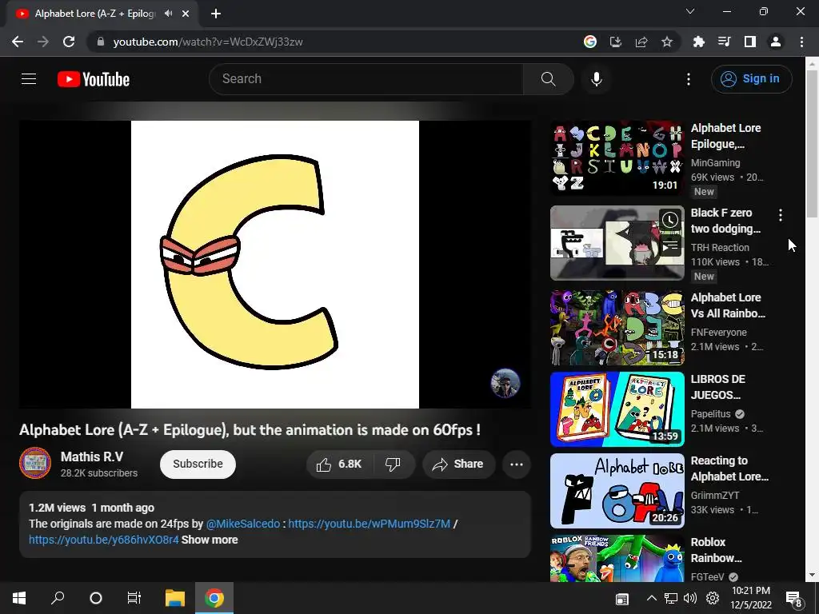Add Black F zero video to queue
Screen dimensions: 819x614
pos(670,245)
